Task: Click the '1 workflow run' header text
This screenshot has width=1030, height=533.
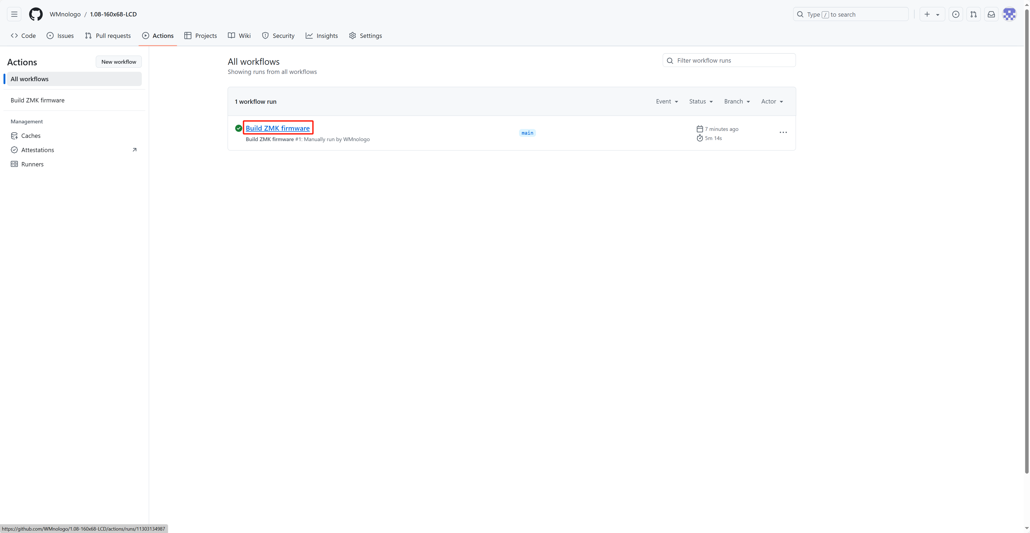Action: (x=256, y=102)
